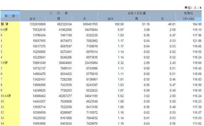This screenshot has height=126, width=204.
Task: Click cell 15225032
Action: point(39,118)
